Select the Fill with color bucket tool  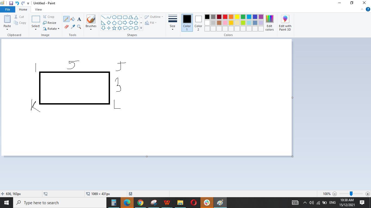coord(73,19)
